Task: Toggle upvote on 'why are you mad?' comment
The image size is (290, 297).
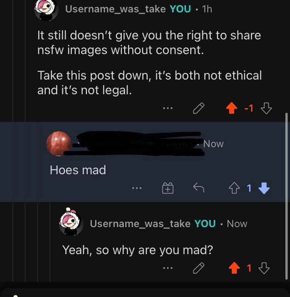Action: click(x=234, y=268)
